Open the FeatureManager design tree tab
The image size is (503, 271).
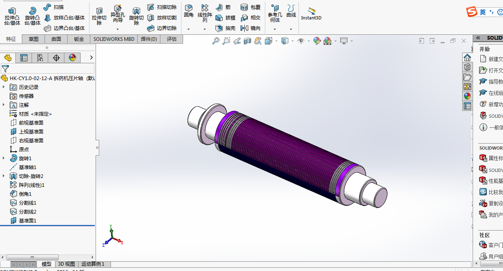click(8, 58)
